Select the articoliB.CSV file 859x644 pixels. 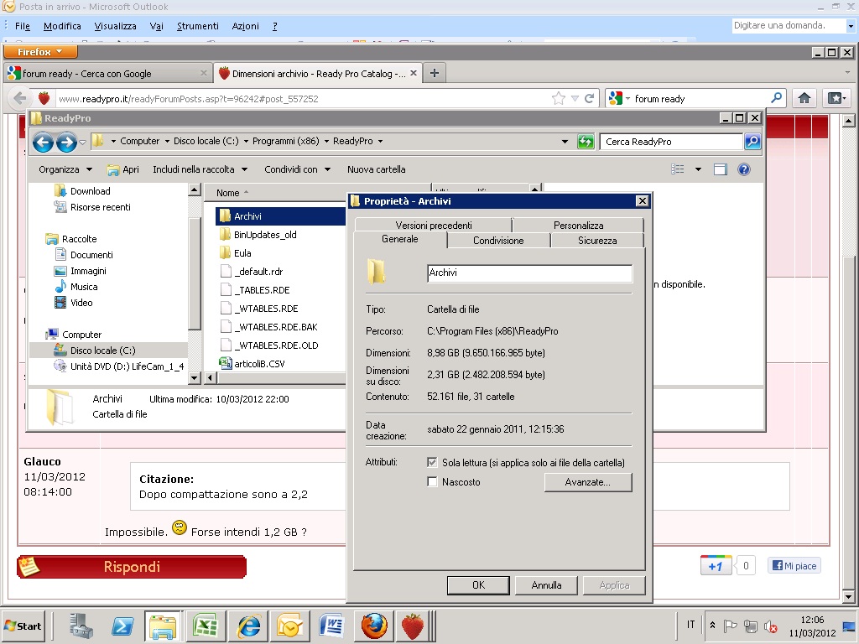(252, 364)
